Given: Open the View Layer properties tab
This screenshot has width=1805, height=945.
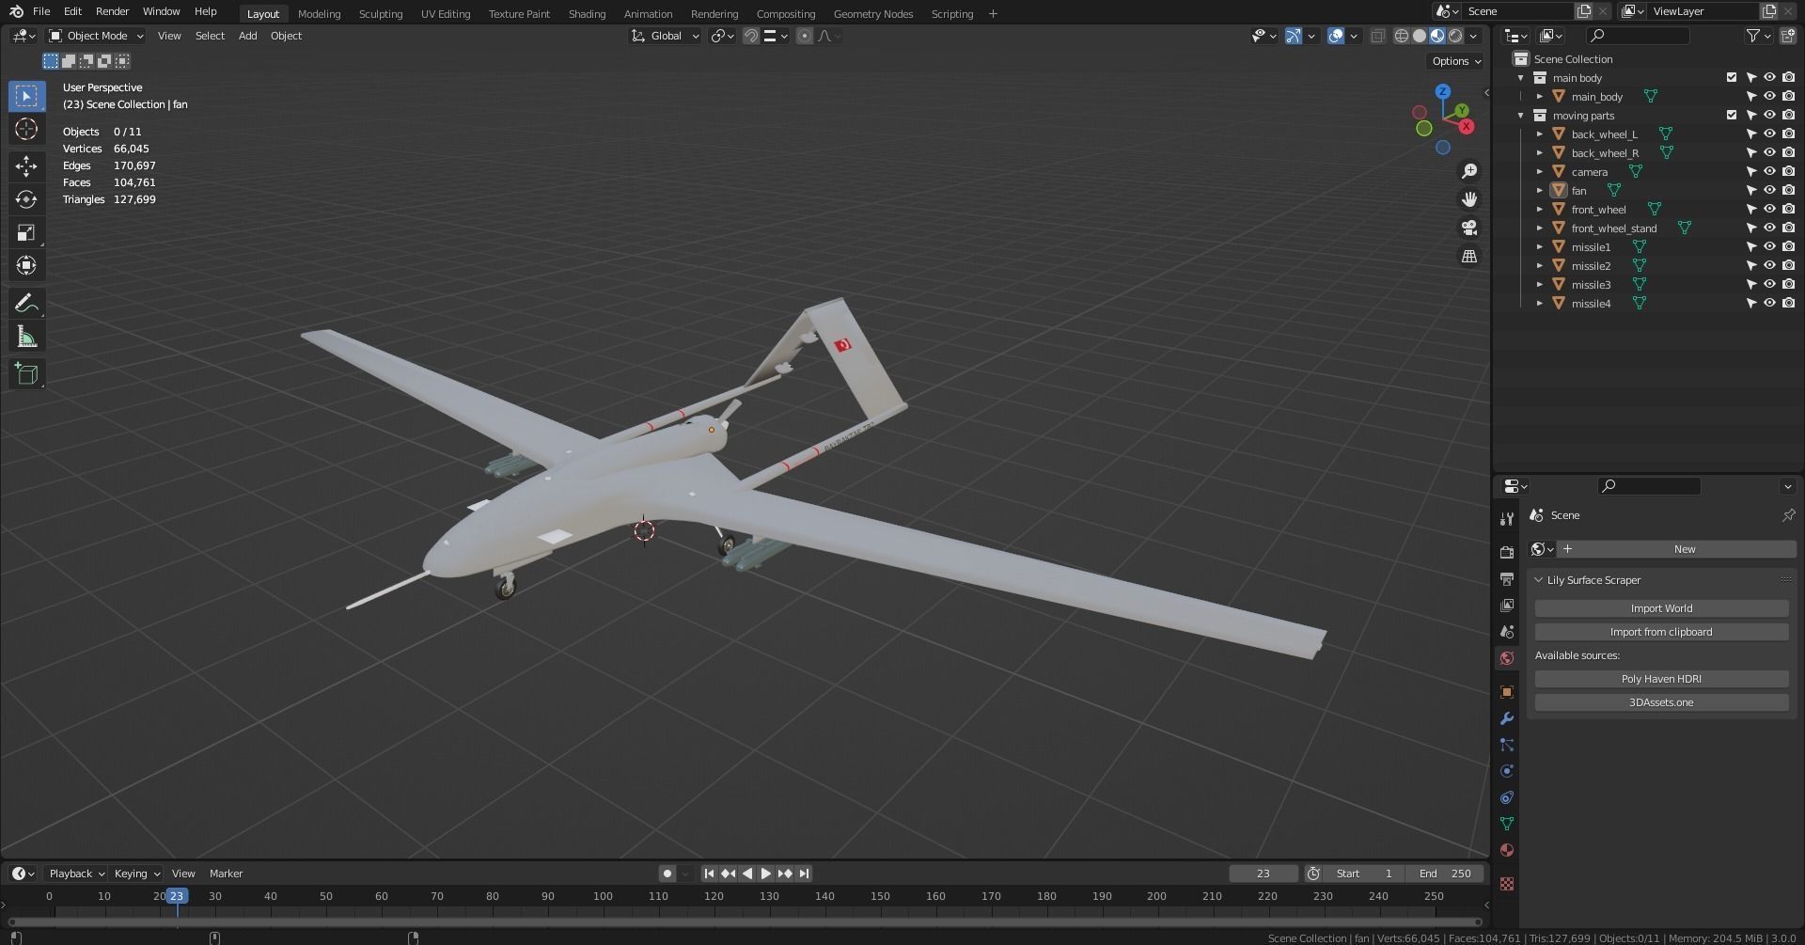Looking at the screenshot, I should point(1507,605).
